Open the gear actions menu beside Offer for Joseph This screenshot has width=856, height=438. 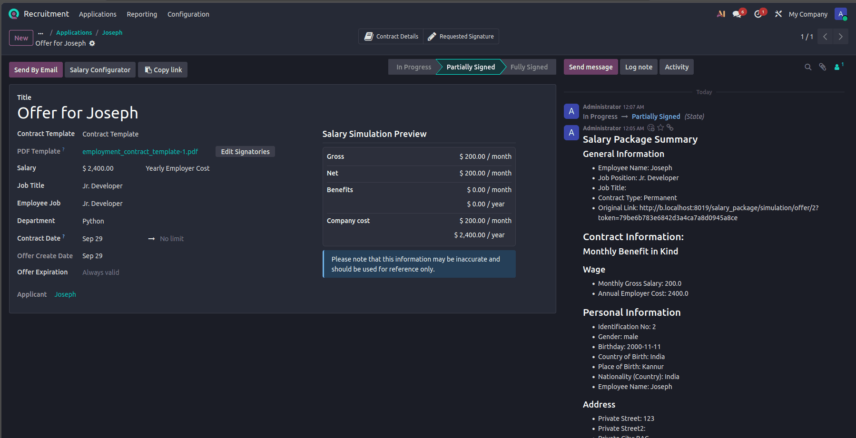[92, 43]
